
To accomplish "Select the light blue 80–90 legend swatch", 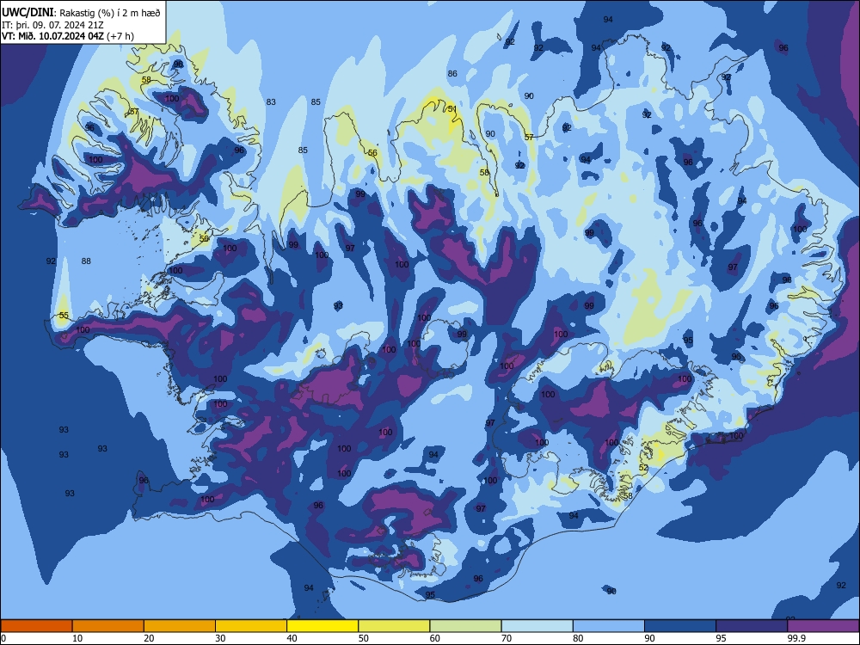I will point(609,626).
